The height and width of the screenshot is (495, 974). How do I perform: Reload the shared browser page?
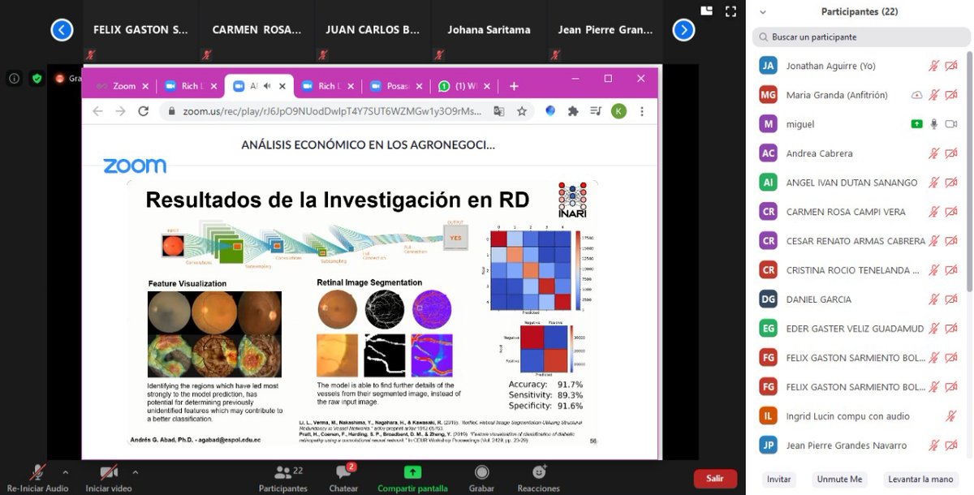144,111
